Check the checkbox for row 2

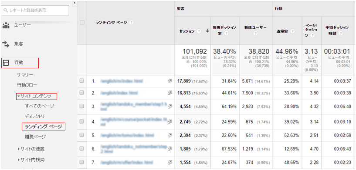click(82, 93)
